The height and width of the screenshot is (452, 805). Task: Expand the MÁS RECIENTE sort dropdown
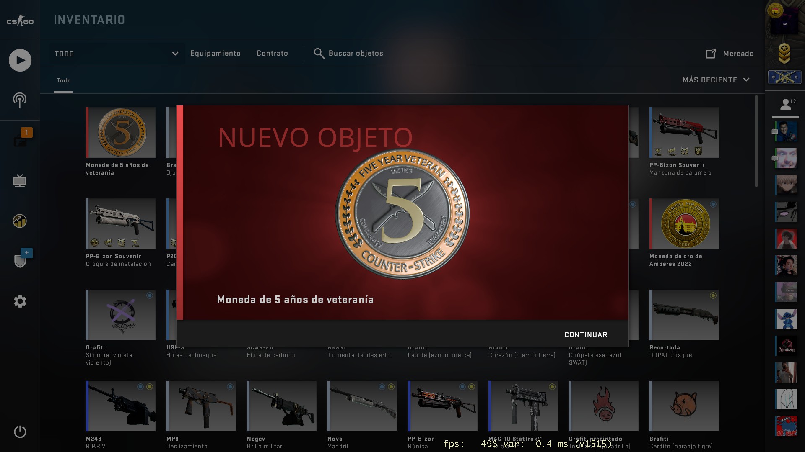click(716, 80)
